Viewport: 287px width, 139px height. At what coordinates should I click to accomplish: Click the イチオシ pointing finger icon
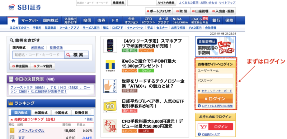coord(110,86)
